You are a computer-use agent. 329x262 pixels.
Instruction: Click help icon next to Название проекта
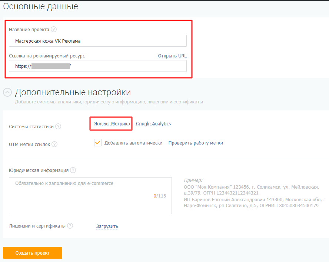click(54, 29)
